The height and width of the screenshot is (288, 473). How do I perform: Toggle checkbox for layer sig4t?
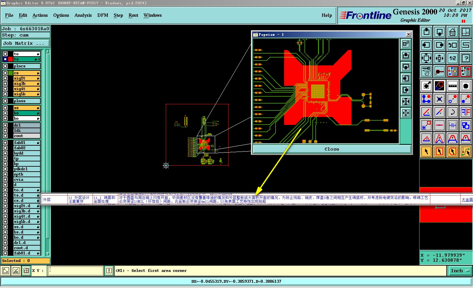click(x=5, y=89)
